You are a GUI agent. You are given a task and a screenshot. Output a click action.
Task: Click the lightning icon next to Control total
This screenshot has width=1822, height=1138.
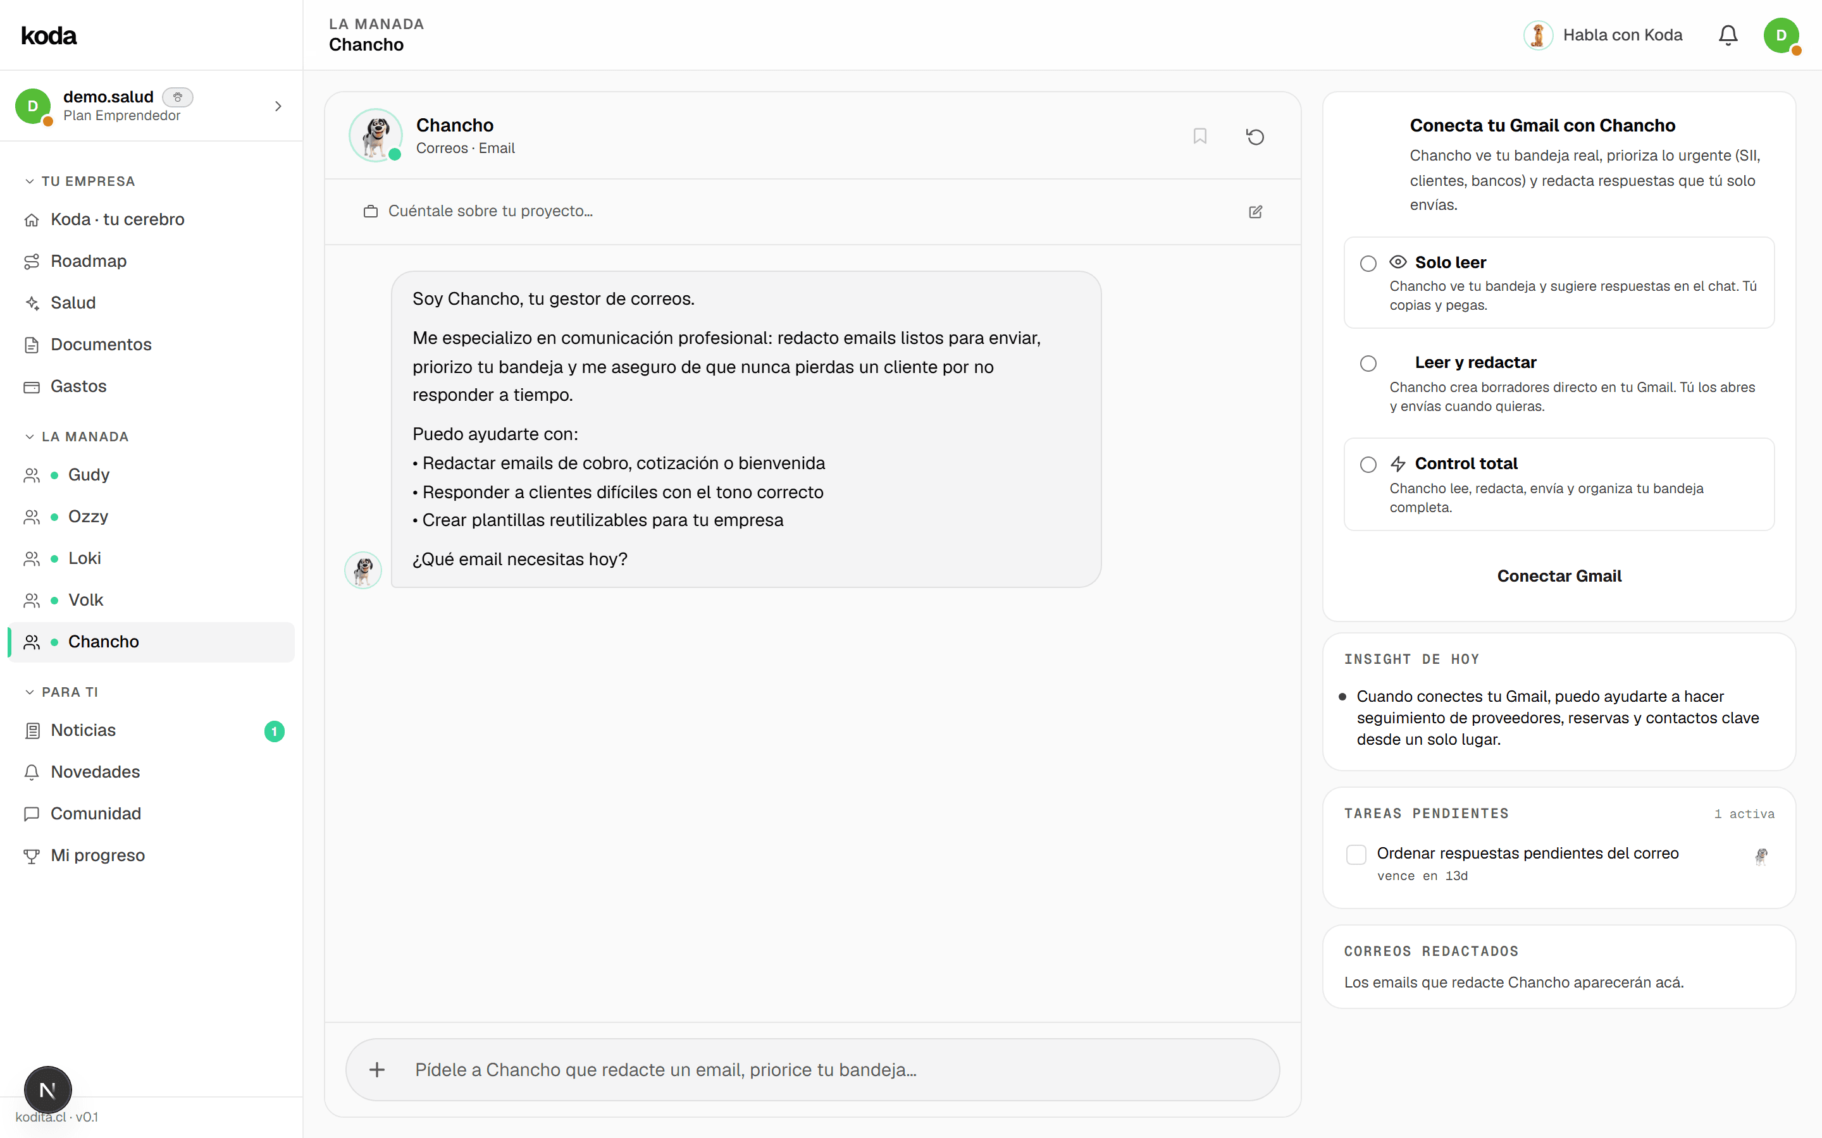(x=1398, y=463)
